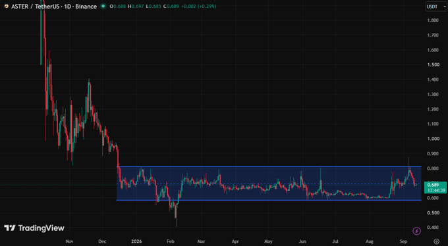This screenshot has width=448, height=246.
Task: Click the high value H0.697
Action: click(136, 7)
